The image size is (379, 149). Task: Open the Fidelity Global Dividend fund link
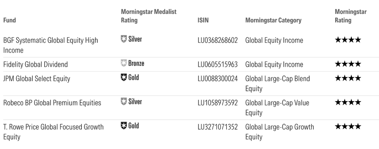pos(36,64)
